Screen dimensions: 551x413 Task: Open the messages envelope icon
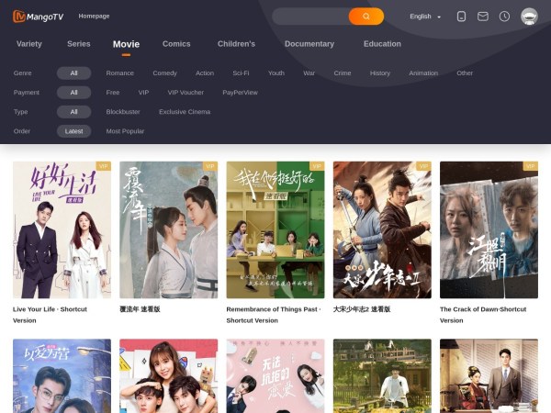click(x=483, y=17)
